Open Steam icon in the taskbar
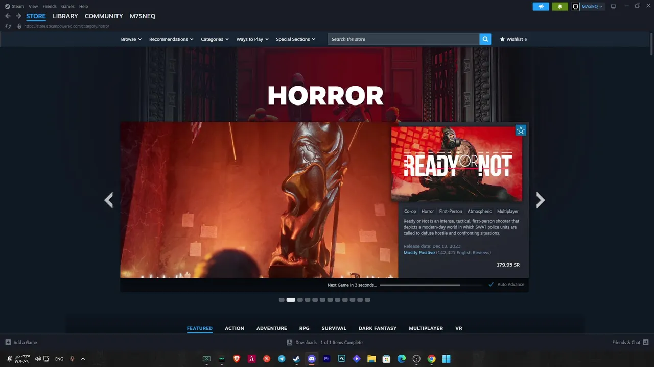This screenshot has width=654, height=367. (296, 359)
